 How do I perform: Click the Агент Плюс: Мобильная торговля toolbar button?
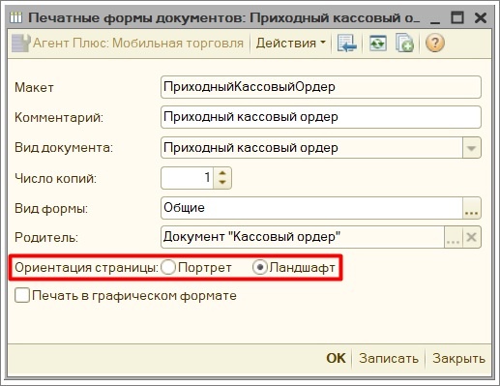pyautogui.click(x=128, y=43)
